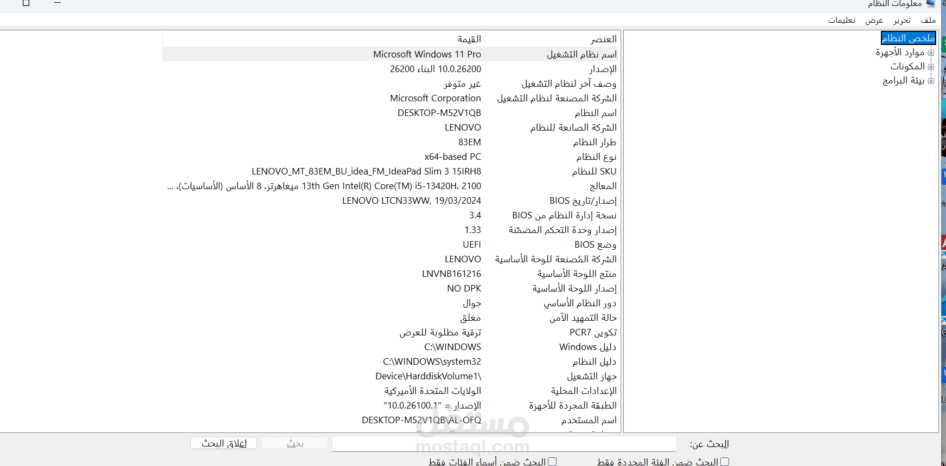
Task: Select value ترقية مطلوبة للعرض
Action: pyautogui.click(x=440, y=332)
